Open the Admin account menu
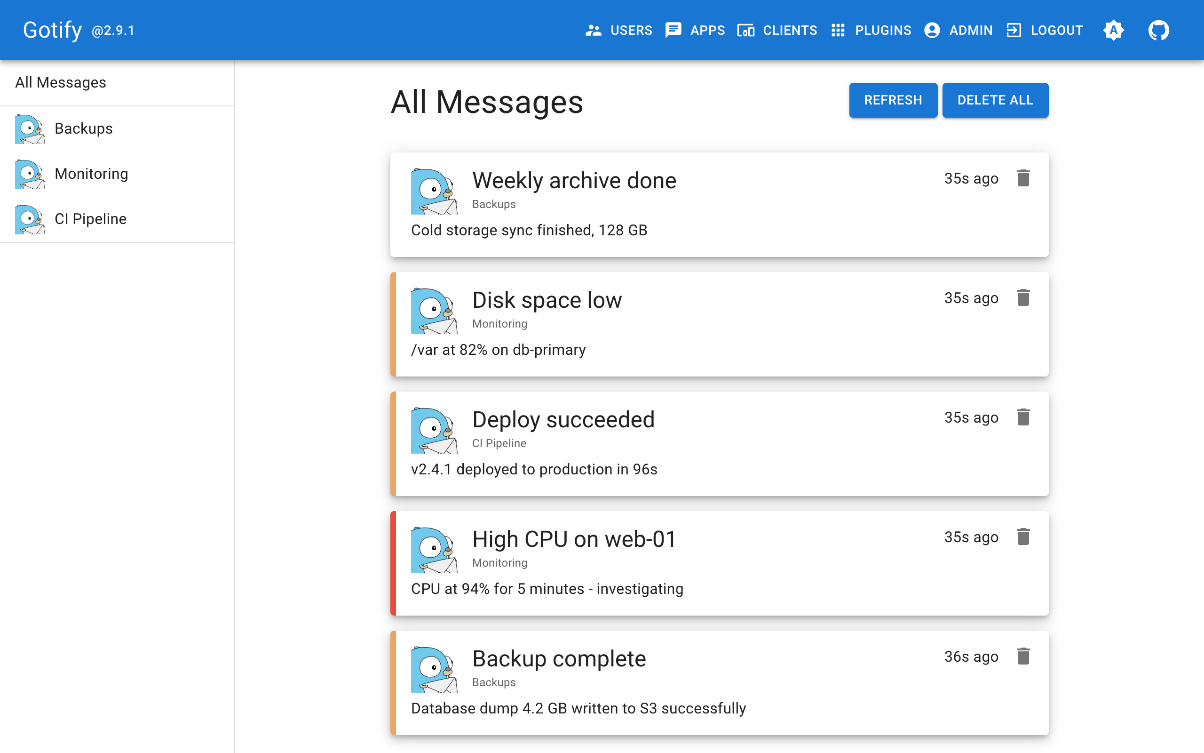This screenshot has height=753, width=1204. tap(958, 31)
